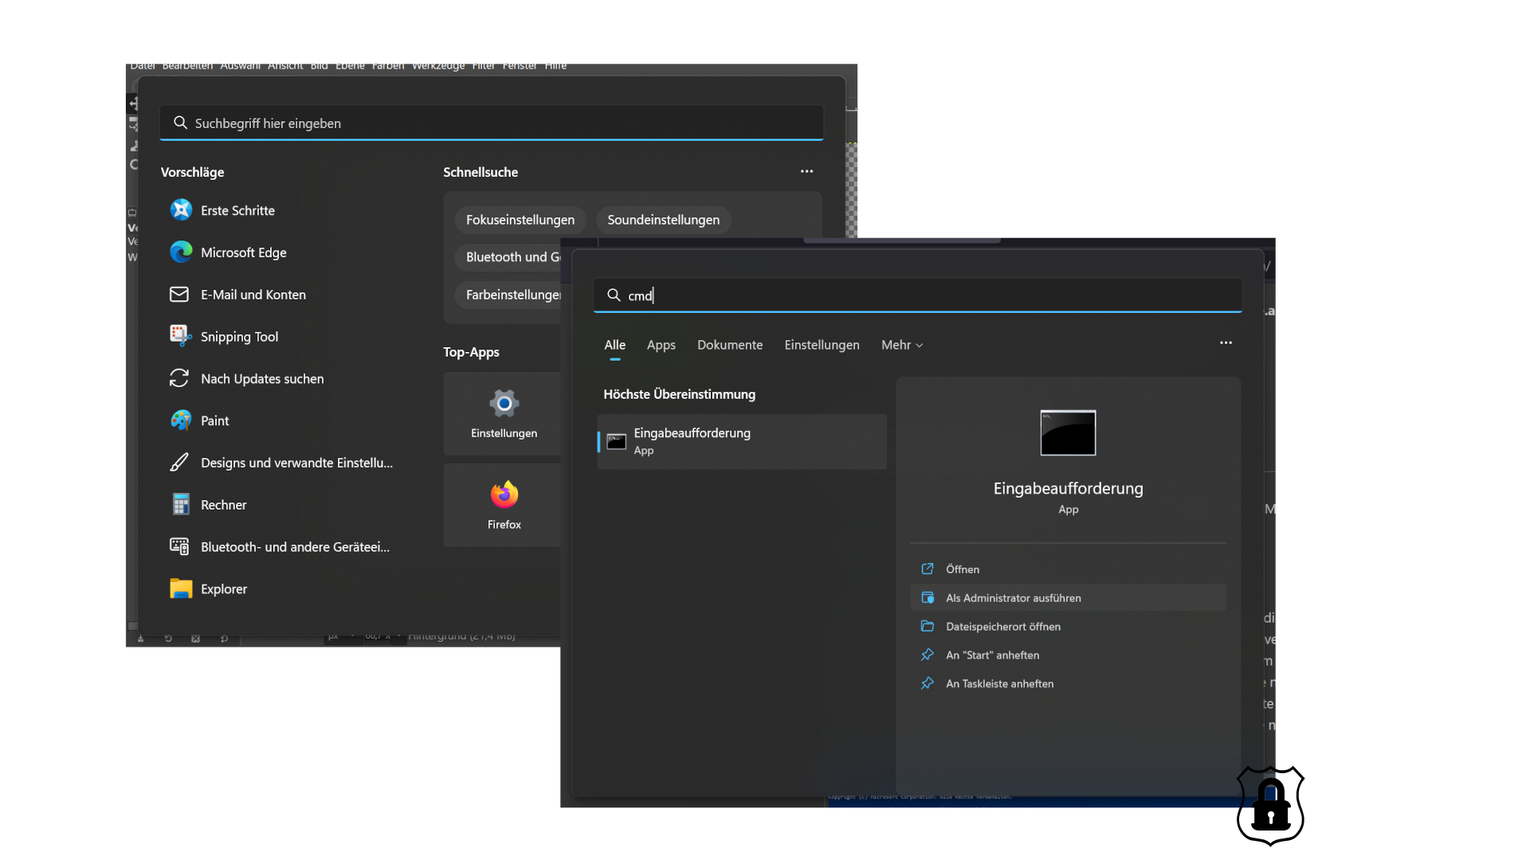
Task: Open search window three-dots menu
Action: (1226, 343)
